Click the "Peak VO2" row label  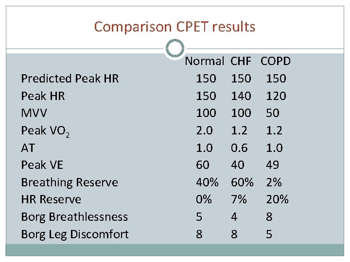45,131
